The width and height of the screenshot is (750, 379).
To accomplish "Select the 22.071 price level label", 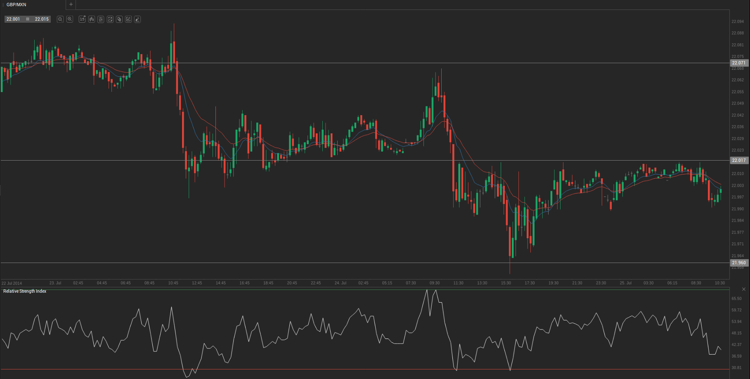I will point(739,63).
